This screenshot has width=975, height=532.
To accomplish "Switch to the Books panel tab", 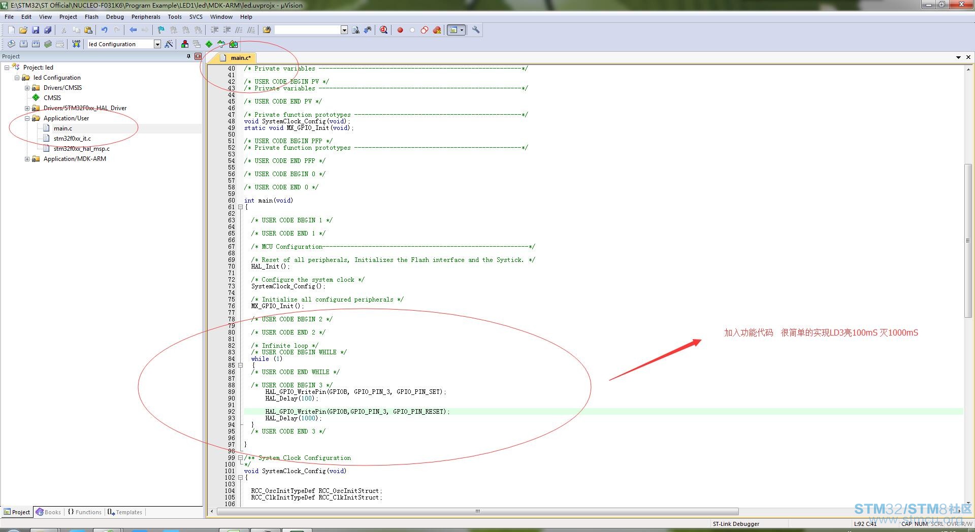I will tap(48, 512).
